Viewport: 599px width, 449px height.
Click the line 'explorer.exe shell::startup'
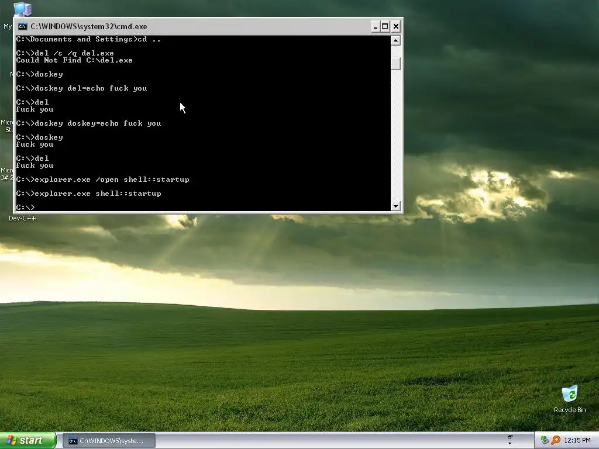tap(89, 194)
